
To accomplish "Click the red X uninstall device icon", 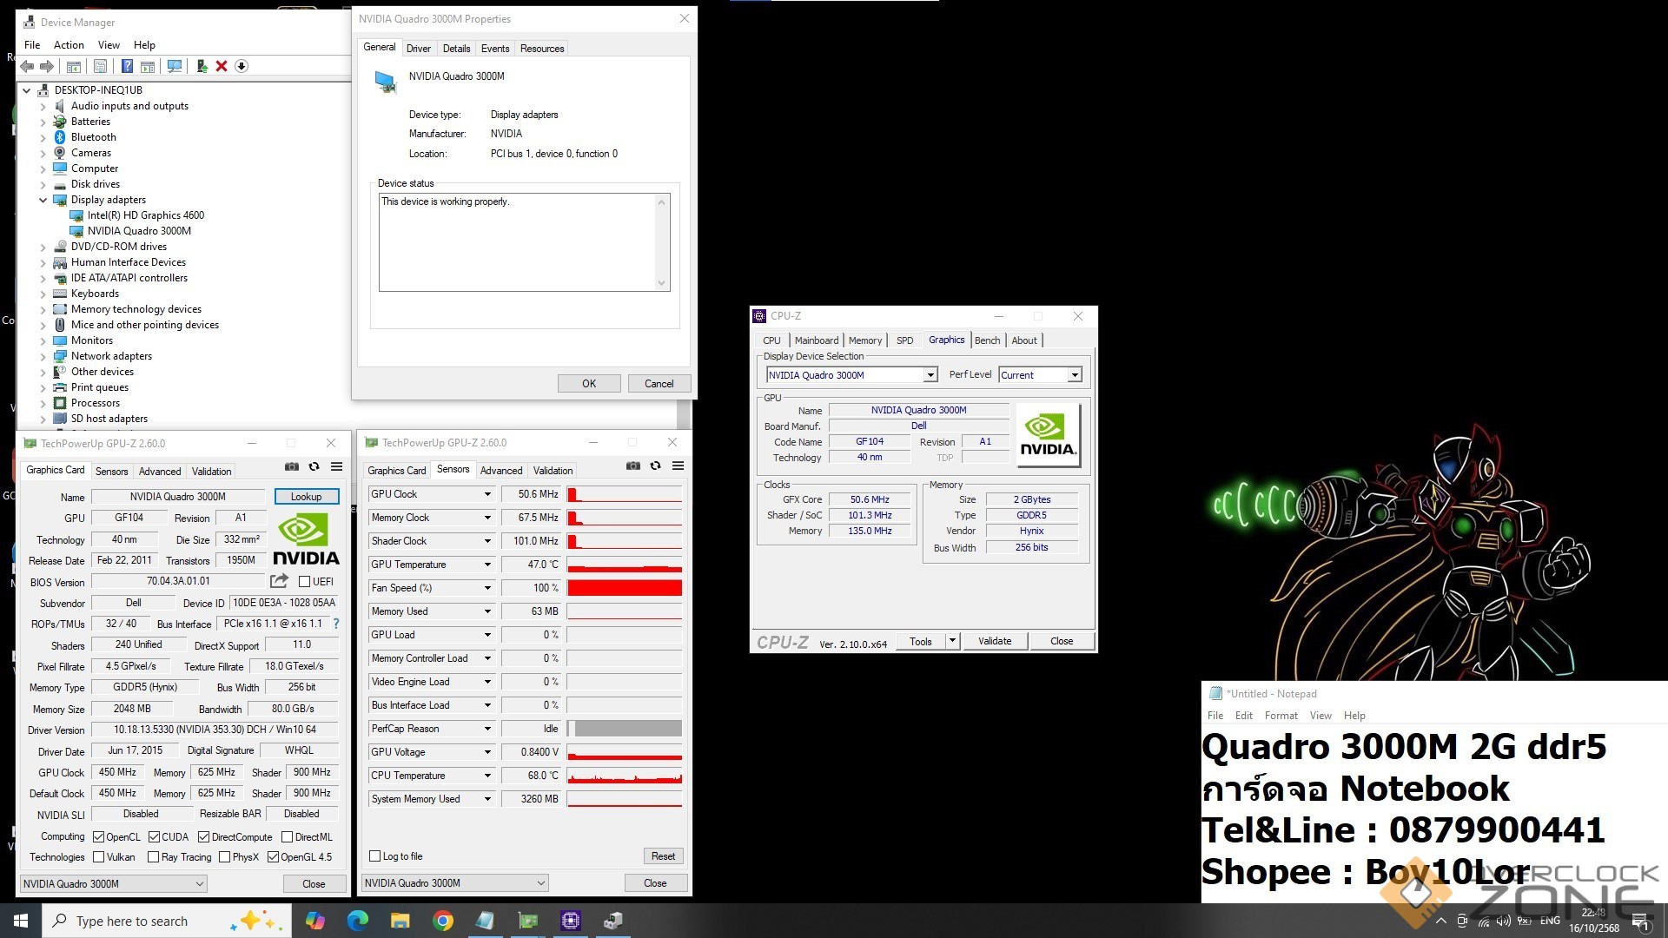I will (222, 66).
